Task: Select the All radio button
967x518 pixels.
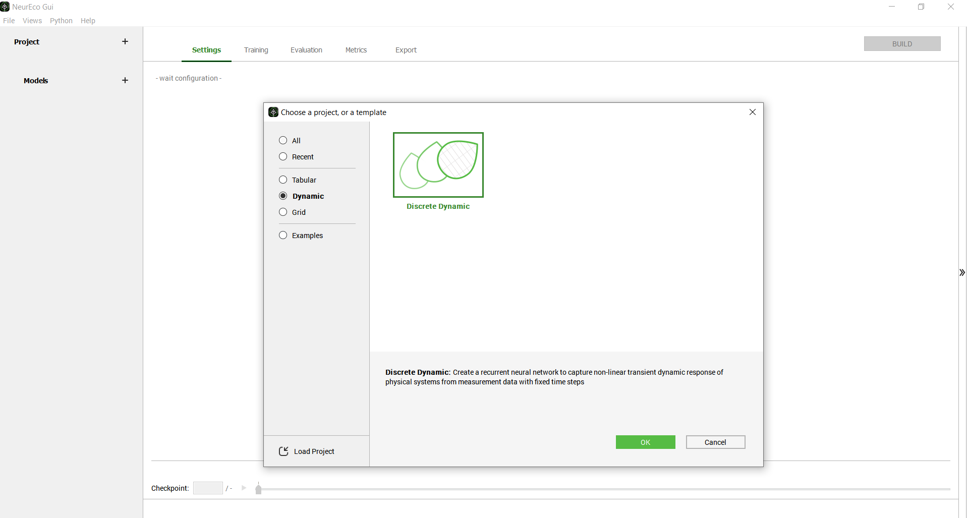Action: tap(283, 140)
